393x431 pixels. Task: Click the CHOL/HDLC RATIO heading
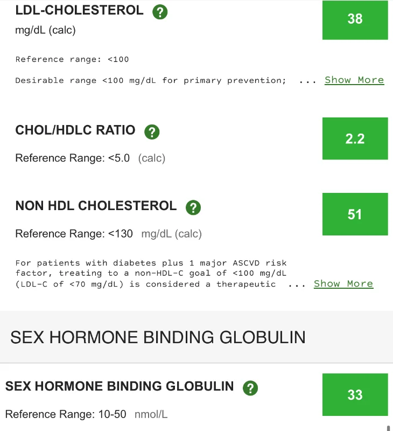click(x=75, y=130)
